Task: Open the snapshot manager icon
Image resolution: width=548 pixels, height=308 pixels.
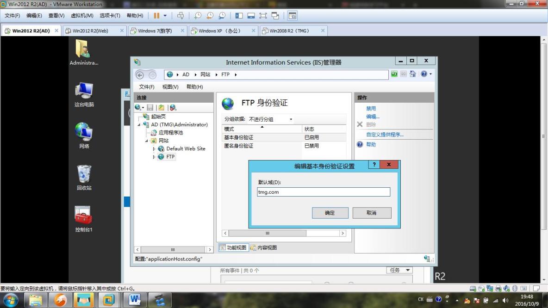Action: point(222,16)
